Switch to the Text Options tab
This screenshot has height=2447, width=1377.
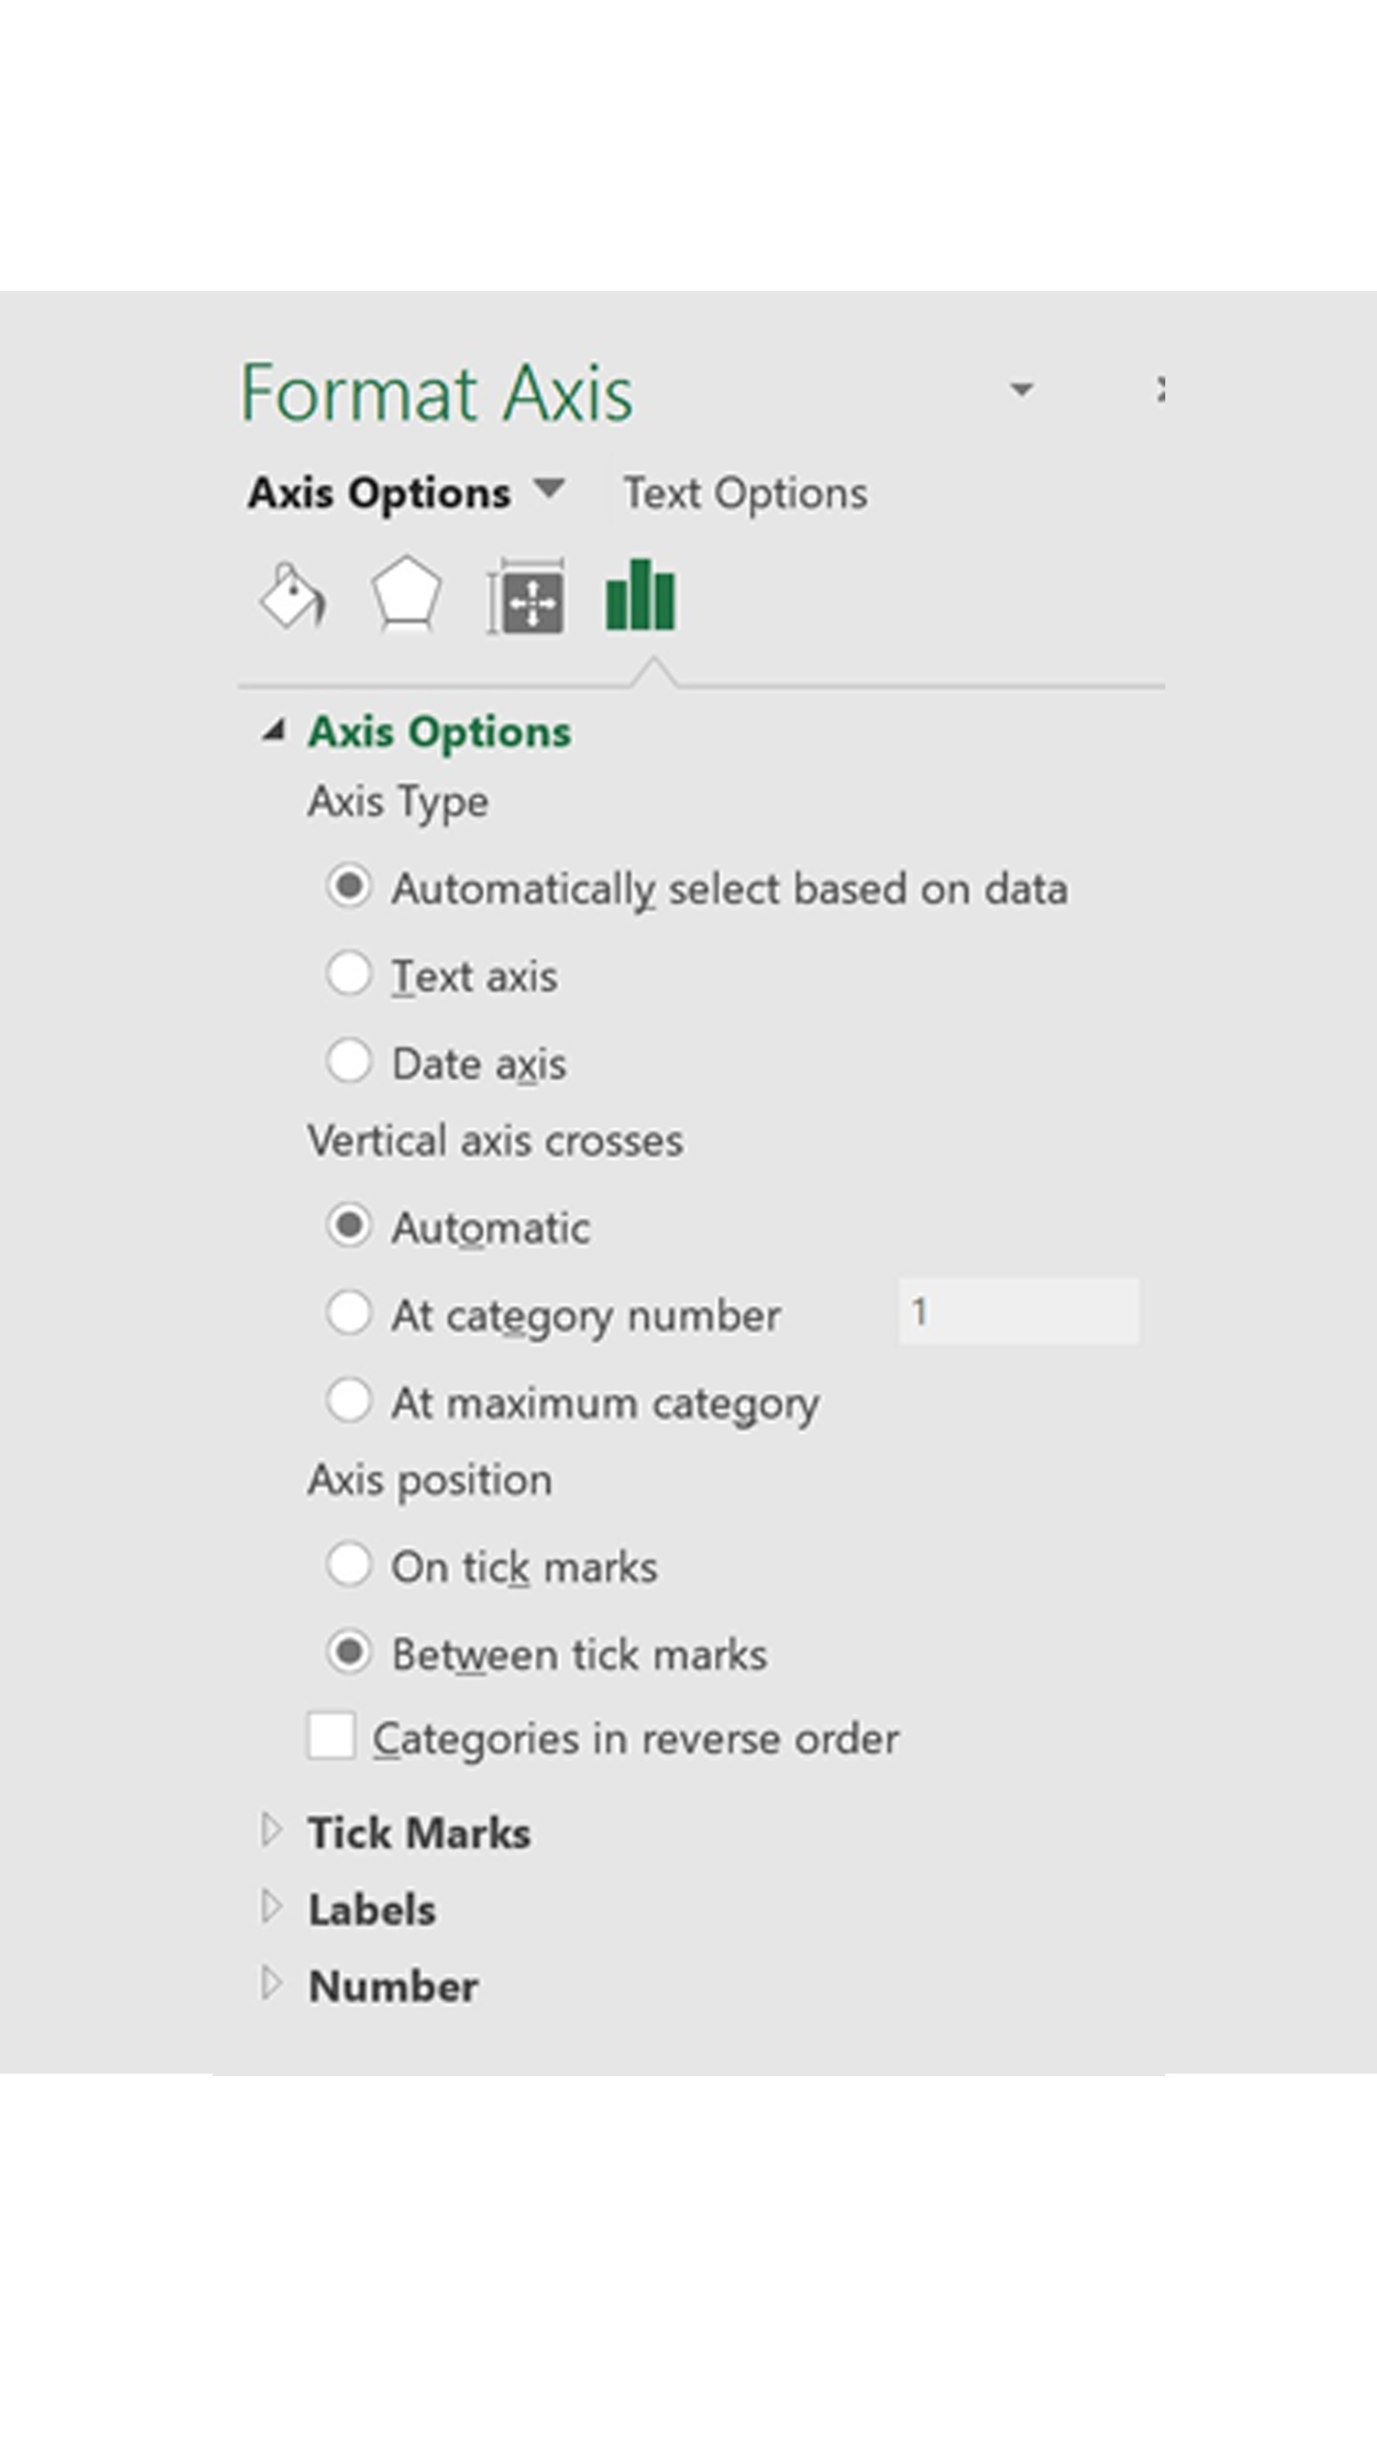(x=745, y=494)
